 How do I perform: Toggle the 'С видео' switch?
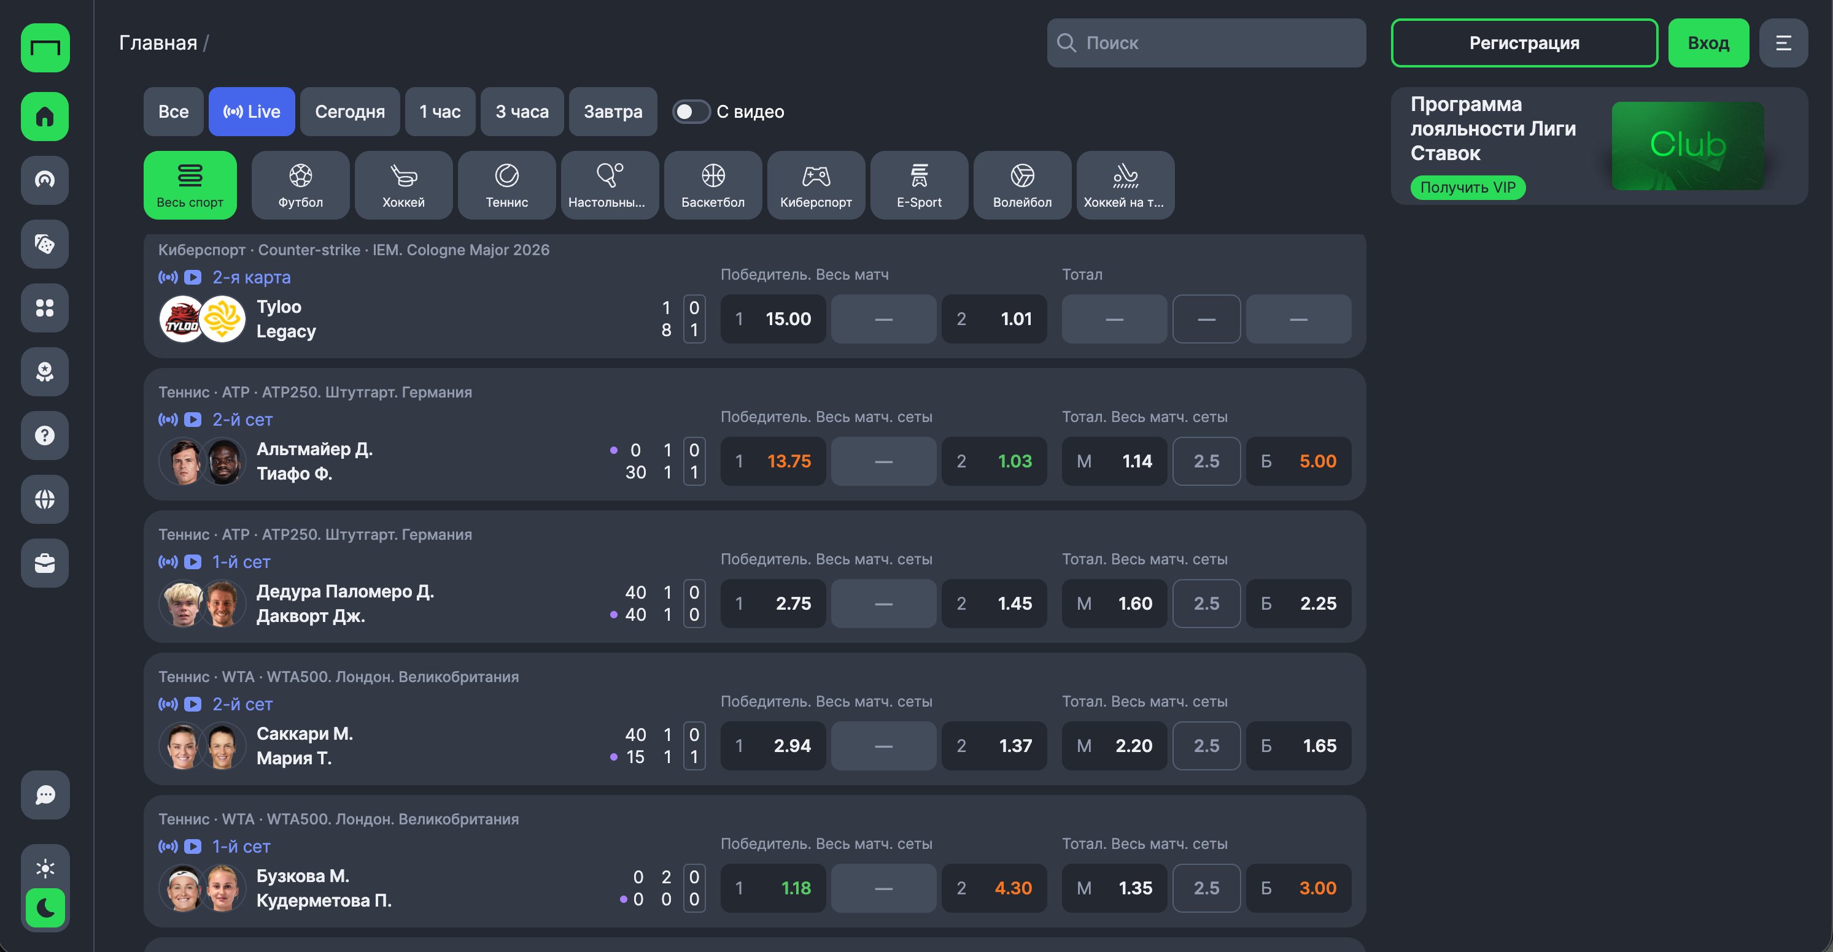pos(691,112)
